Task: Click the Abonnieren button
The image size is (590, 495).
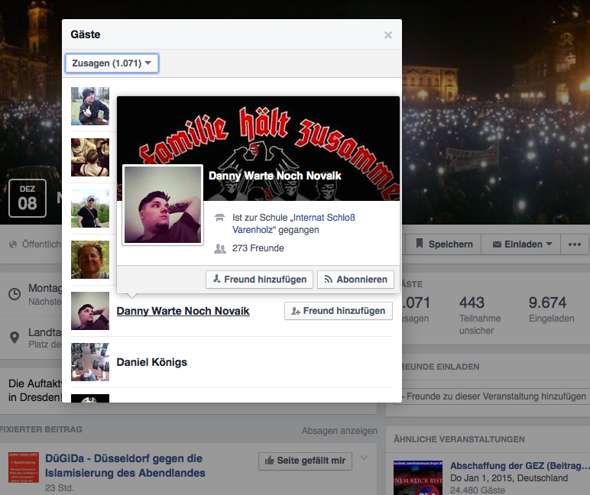Action: [x=356, y=280]
